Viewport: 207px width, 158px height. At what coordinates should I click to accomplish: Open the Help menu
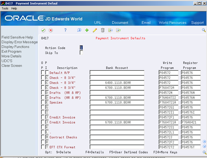14,8
